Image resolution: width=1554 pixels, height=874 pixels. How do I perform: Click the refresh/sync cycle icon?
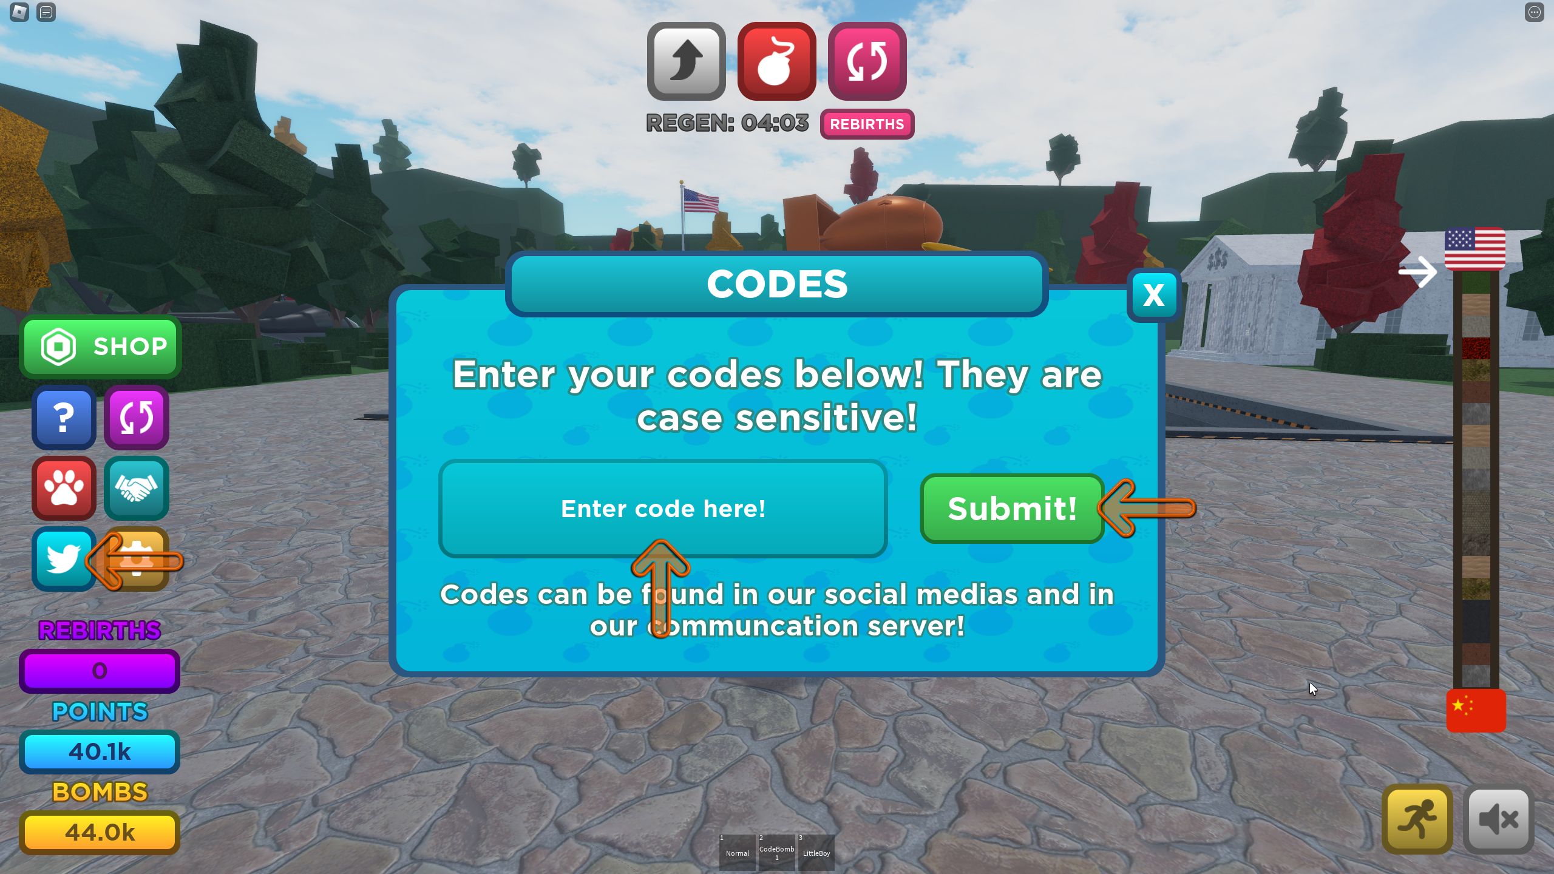coord(135,416)
